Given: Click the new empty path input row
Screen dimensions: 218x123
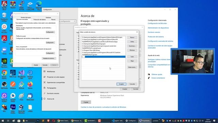Looking at the screenshot, I should coord(103,57).
